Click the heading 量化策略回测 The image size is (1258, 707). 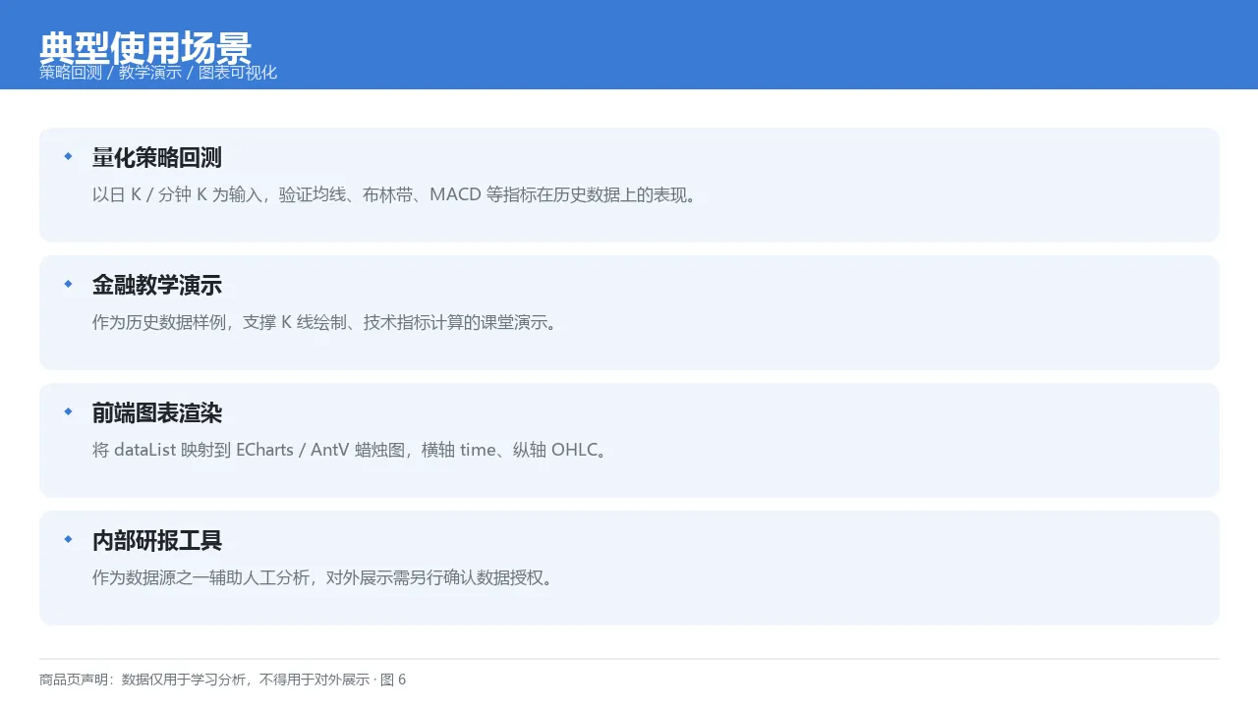tap(157, 158)
